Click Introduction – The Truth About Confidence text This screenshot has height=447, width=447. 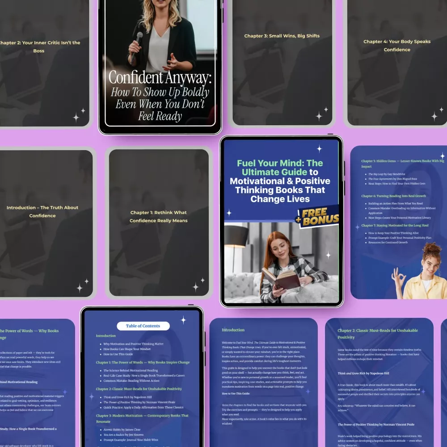pyautogui.click(x=42, y=211)
